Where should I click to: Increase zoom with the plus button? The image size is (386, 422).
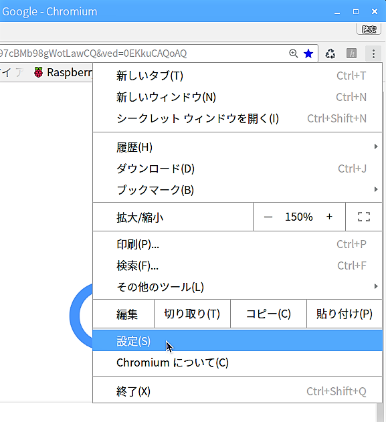[329, 217]
